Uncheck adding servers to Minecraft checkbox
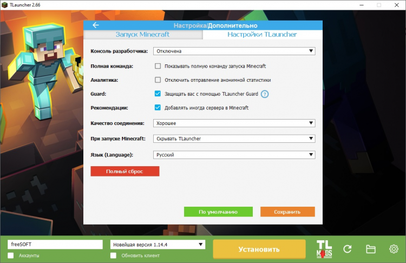Screen dimensions: 406x263 (158, 108)
